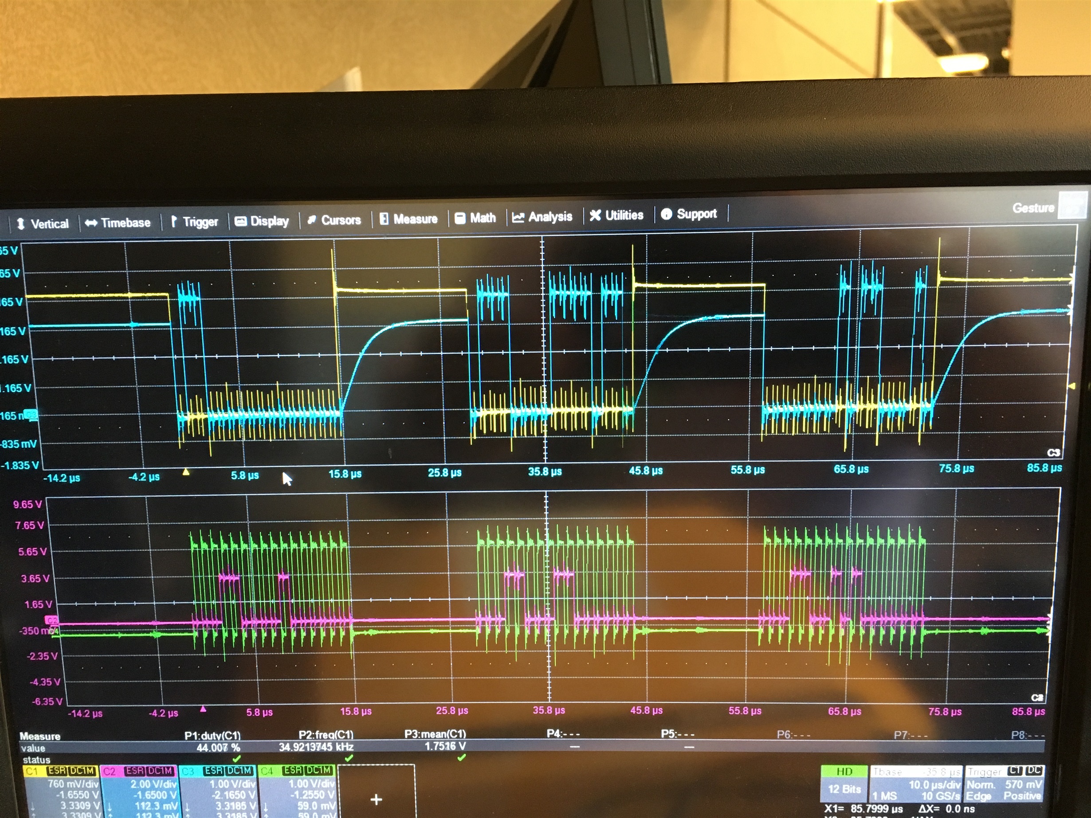This screenshot has height=818, width=1091.
Task: Click the yellow trigger delay marker on upper grid
Action: [x=186, y=472]
